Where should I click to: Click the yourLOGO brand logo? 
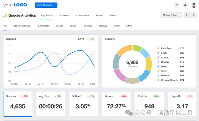pyautogui.click(x=16, y=5)
